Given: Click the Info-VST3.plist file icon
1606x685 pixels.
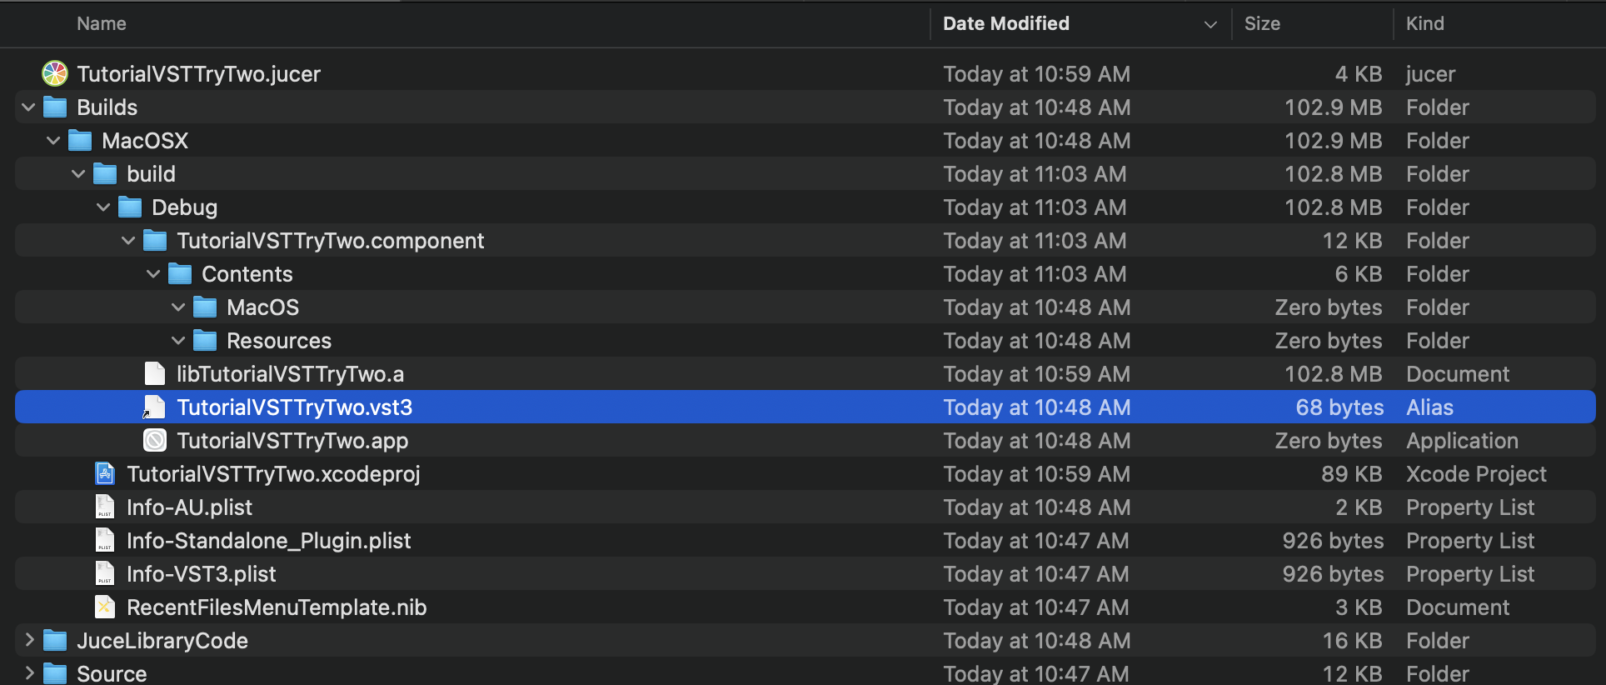Looking at the screenshot, I should pyautogui.click(x=105, y=573).
